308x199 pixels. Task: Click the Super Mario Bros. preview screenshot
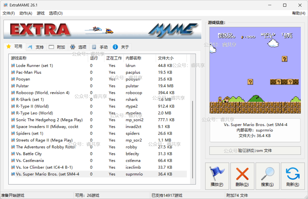point(255,70)
